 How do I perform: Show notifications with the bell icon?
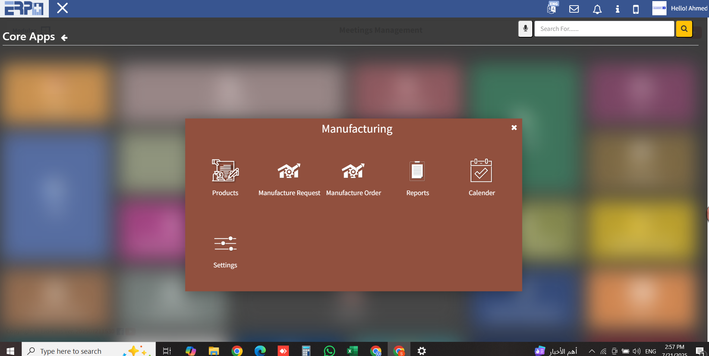coord(597,9)
